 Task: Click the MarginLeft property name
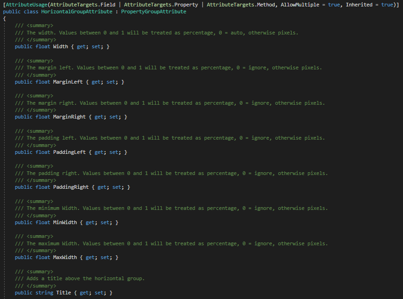[x=68, y=82]
